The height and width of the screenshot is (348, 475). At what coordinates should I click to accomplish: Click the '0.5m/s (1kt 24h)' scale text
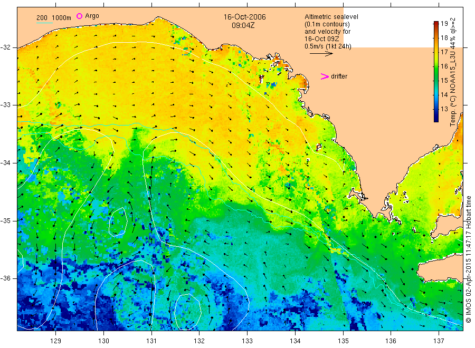pyautogui.click(x=328, y=46)
